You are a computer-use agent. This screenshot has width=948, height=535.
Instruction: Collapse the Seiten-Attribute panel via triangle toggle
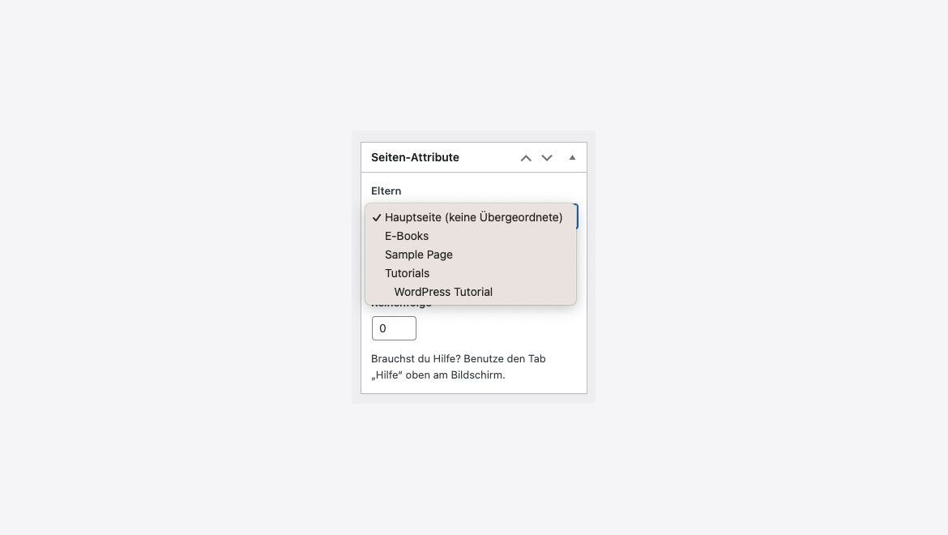pos(572,157)
